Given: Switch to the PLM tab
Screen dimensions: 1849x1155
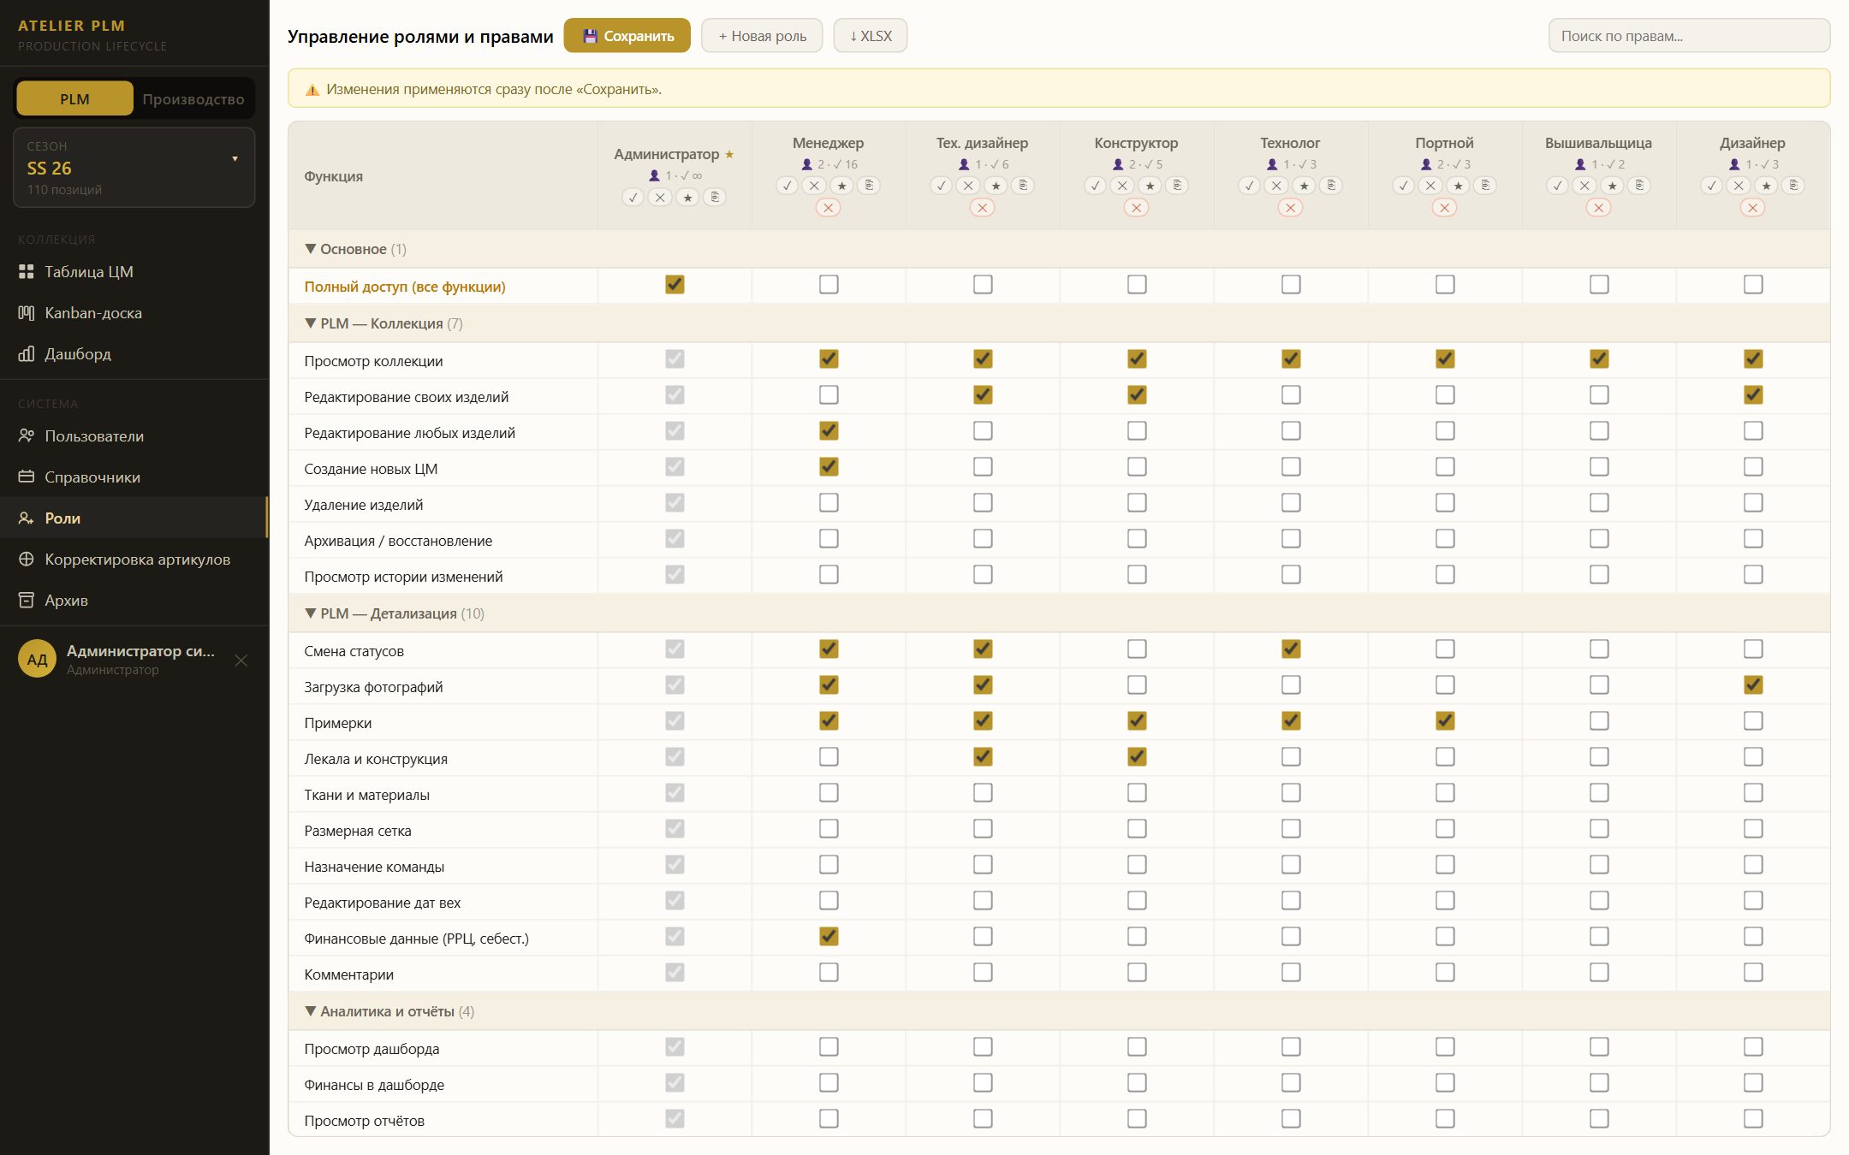Looking at the screenshot, I should point(74,98).
